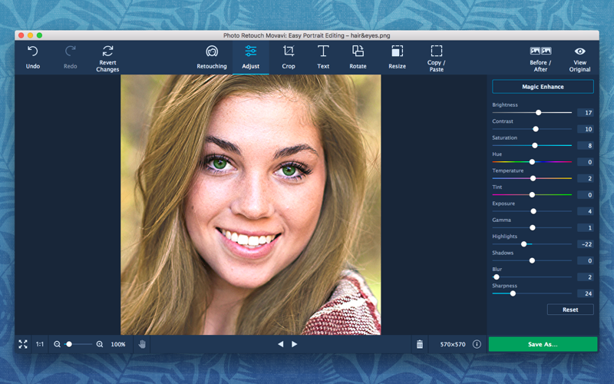Delete image with trash icon
This screenshot has height=384, width=614.
point(420,344)
